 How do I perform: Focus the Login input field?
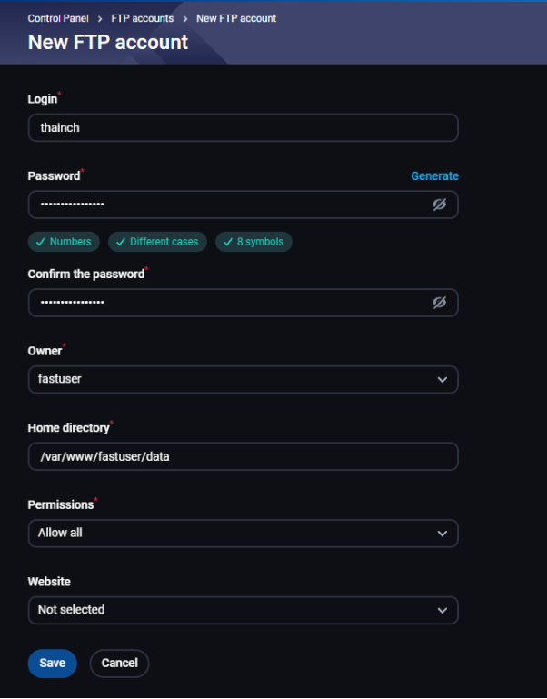tap(243, 128)
